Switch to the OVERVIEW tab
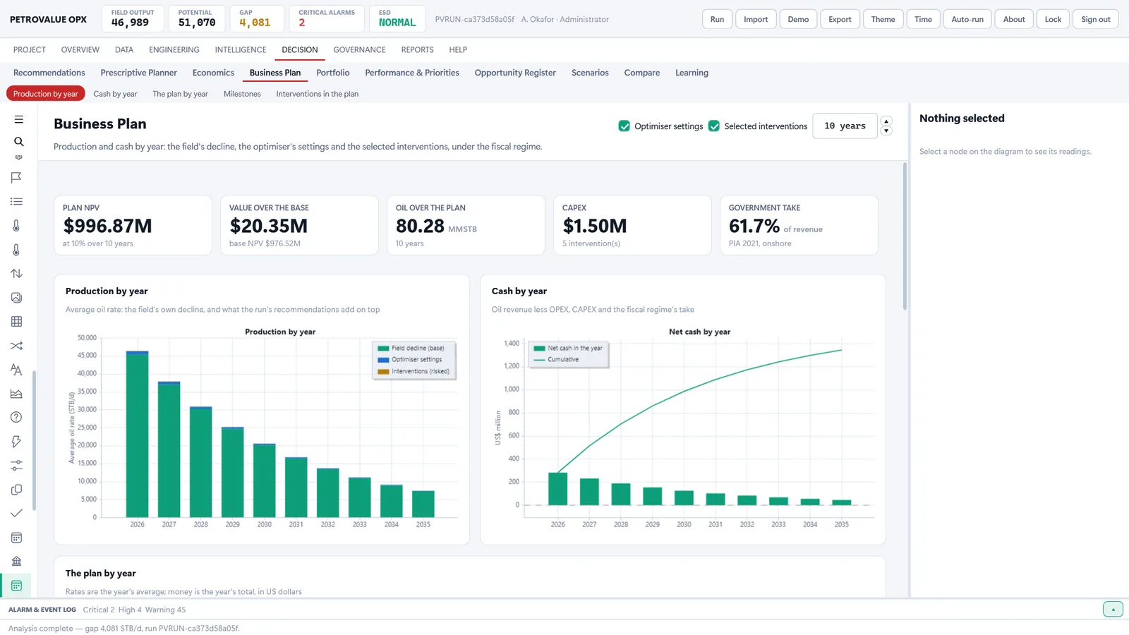 click(x=80, y=50)
